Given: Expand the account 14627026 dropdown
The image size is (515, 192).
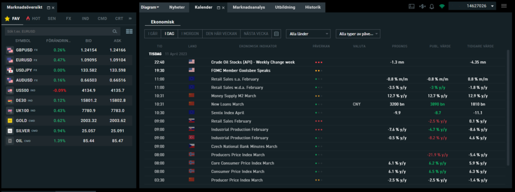Looking at the screenshot, I should (x=472, y=6).
